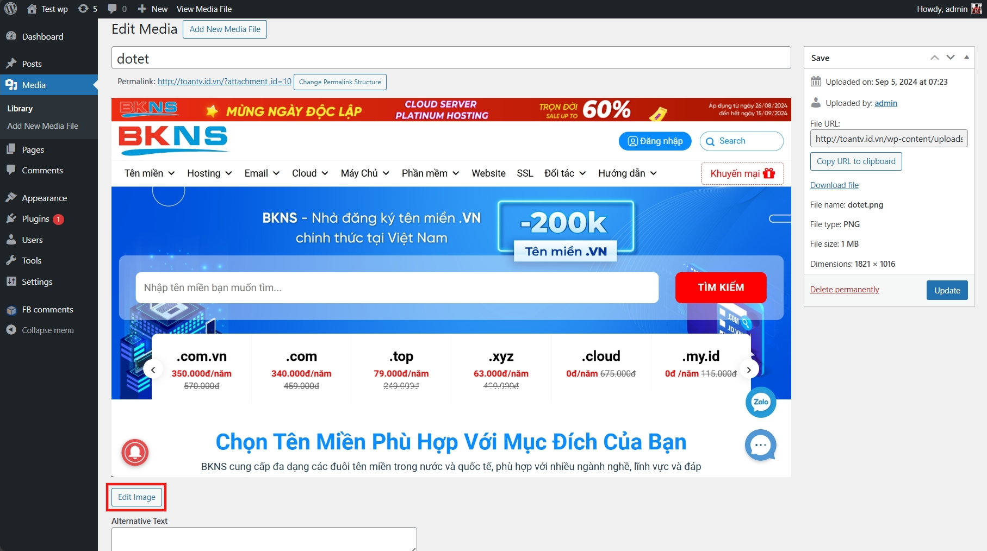Click the Appearance brush icon
This screenshot has height=551, width=987.
pyautogui.click(x=11, y=198)
